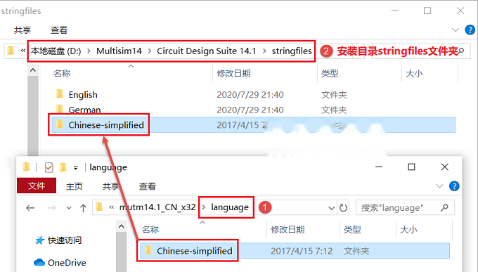Sort by 修改日期 column in language window

(x=288, y=230)
